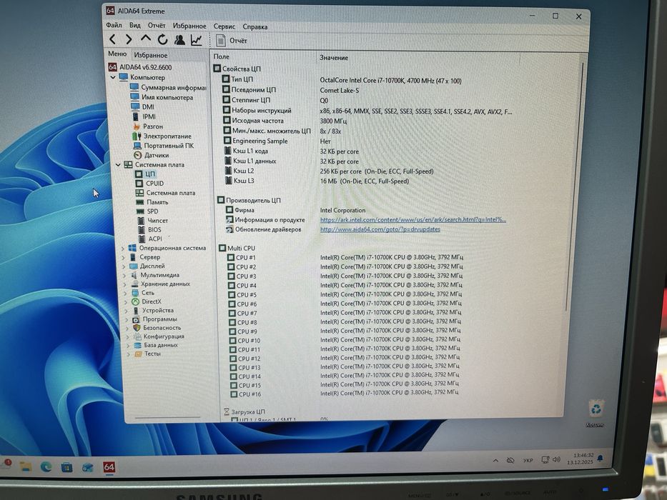
Task: Open File Explorer from the taskbar
Action: [26, 466]
